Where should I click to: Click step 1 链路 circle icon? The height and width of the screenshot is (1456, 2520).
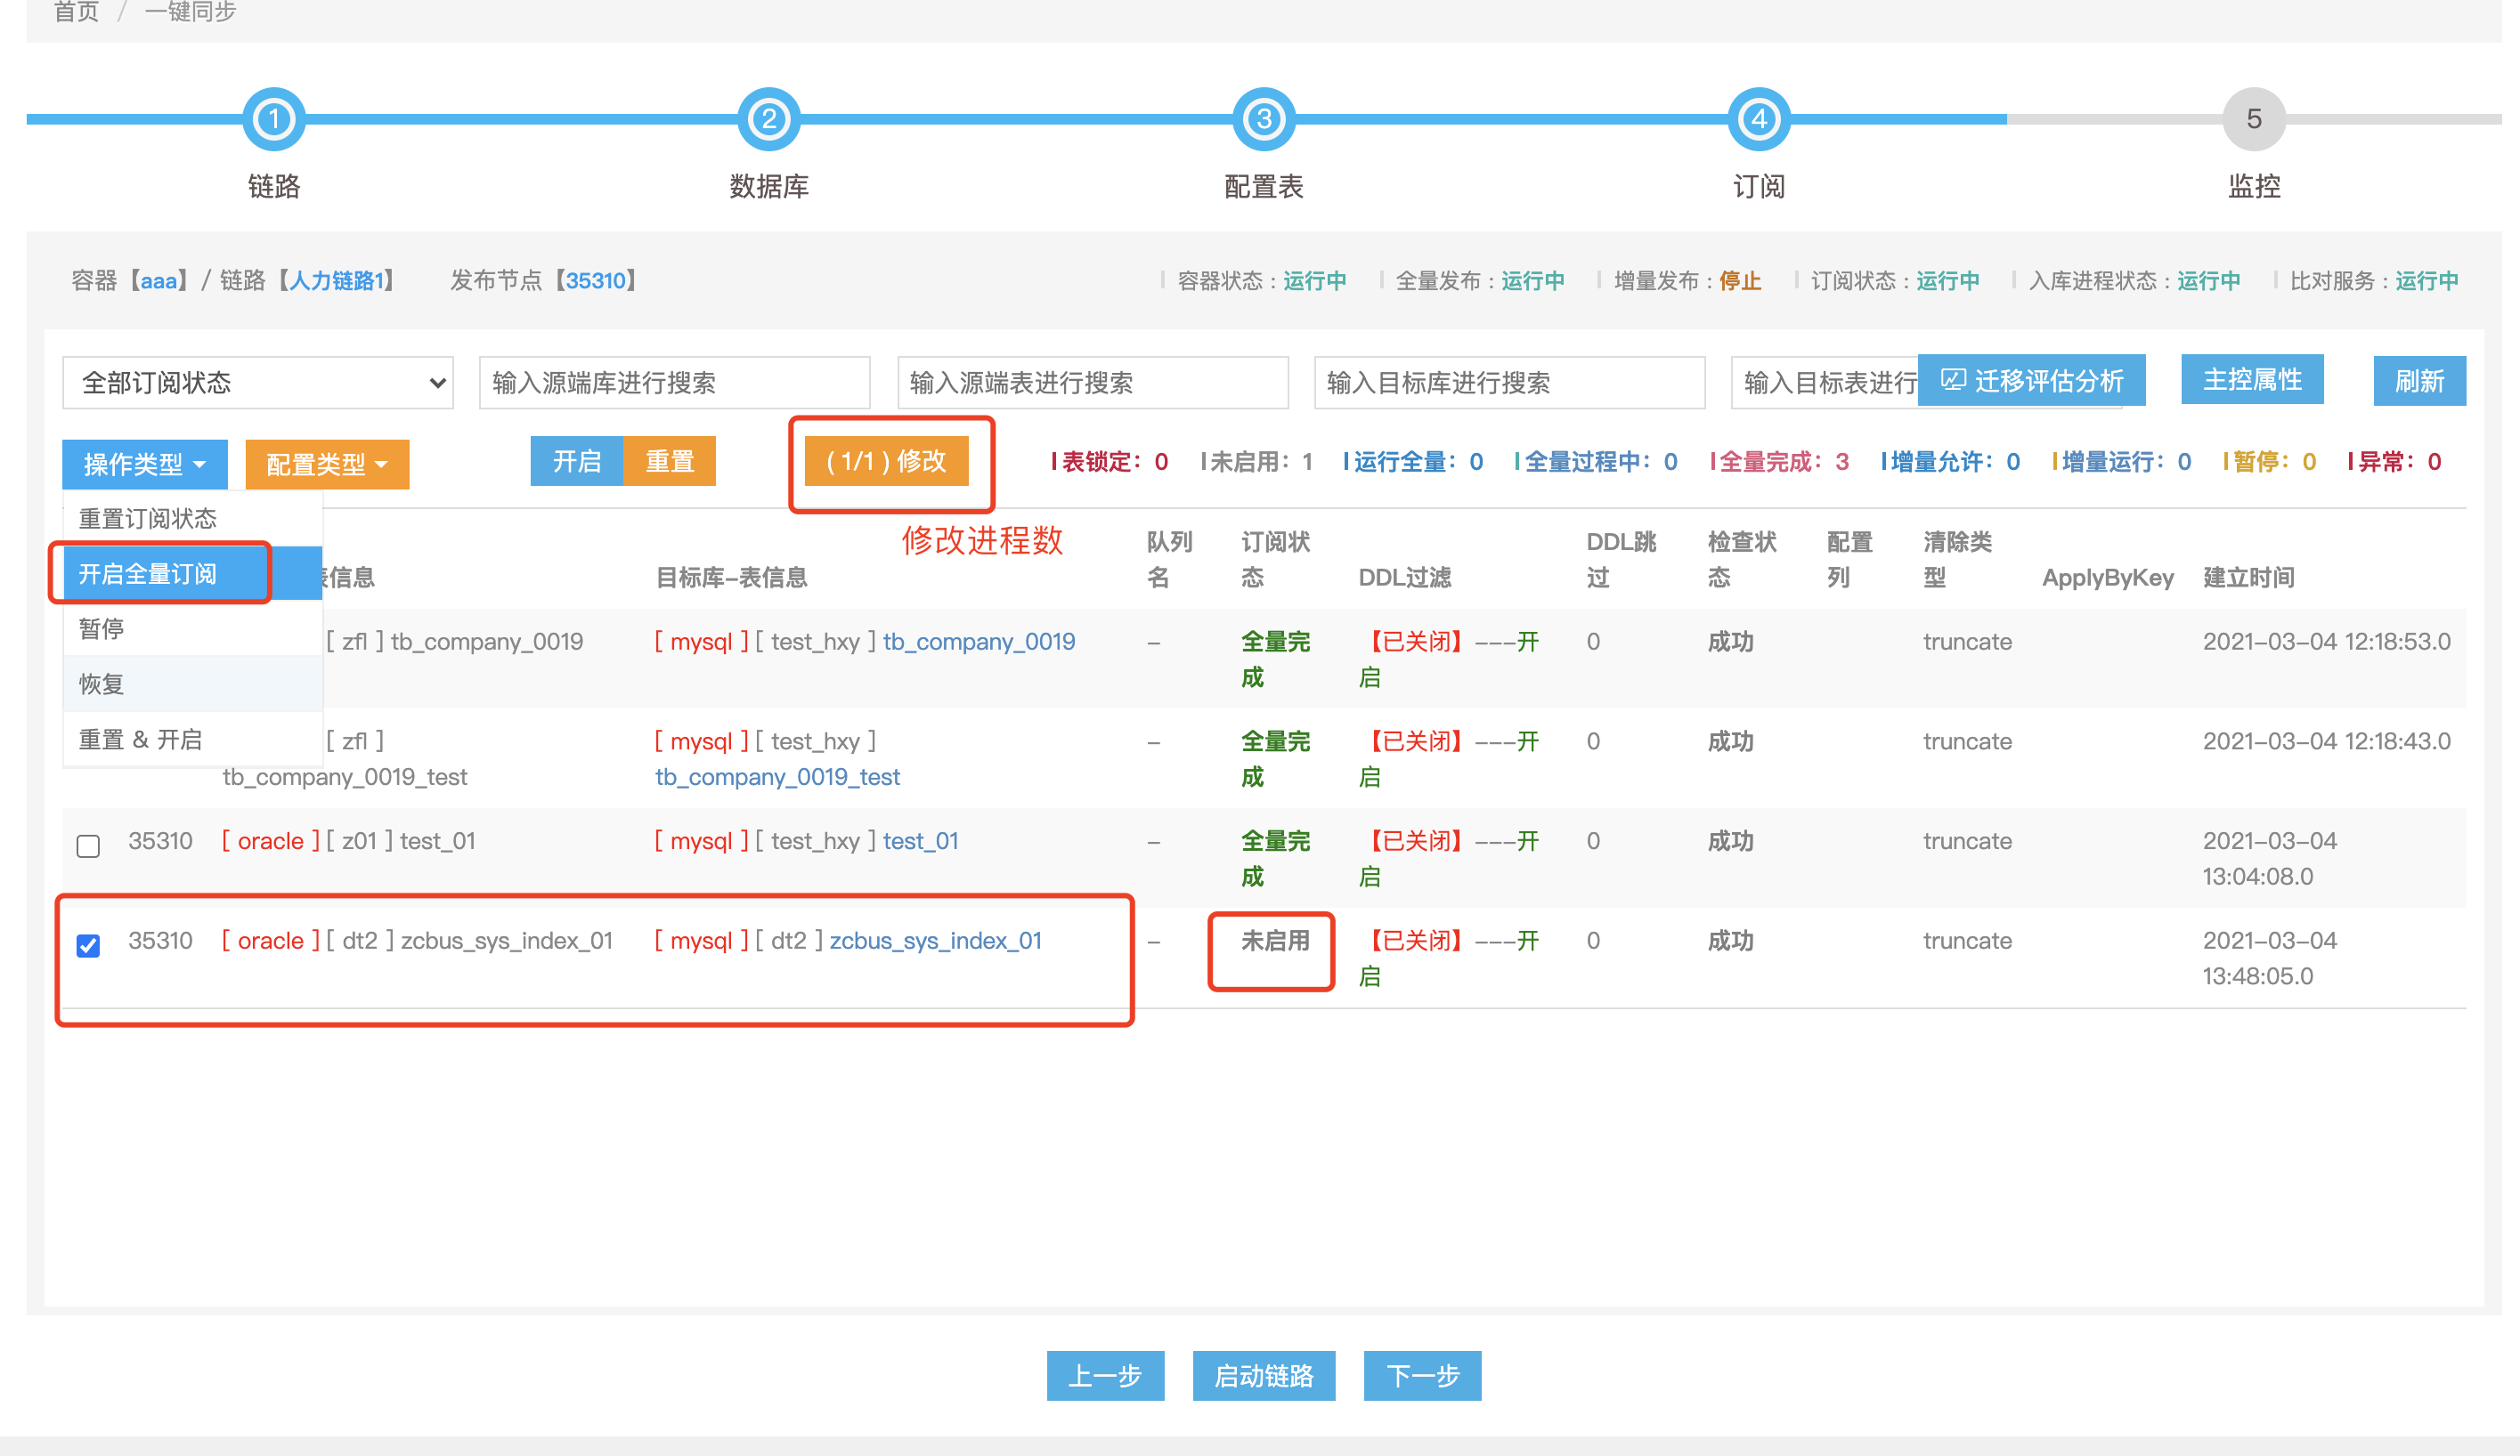point(274,120)
